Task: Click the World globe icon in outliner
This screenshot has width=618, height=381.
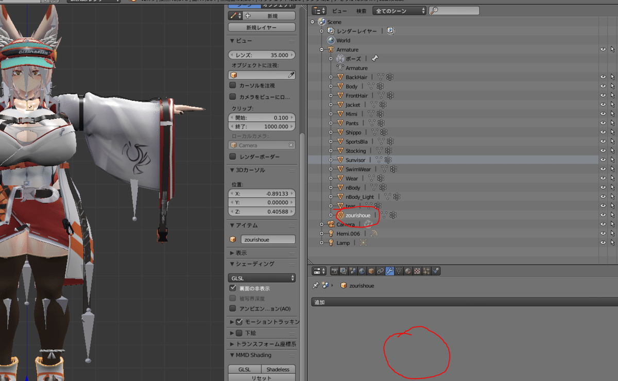Action: click(x=331, y=40)
